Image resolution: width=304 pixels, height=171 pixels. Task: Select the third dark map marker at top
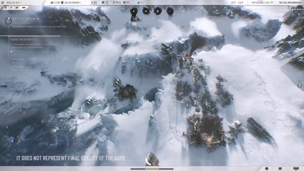tap(158, 11)
